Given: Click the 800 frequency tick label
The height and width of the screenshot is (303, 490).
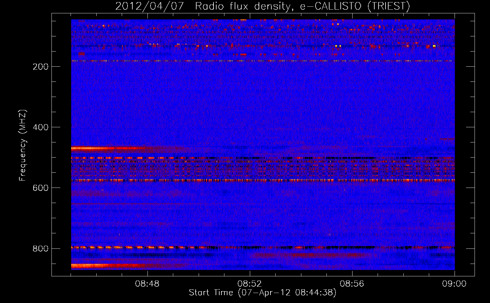Looking at the screenshot, I should pos(41,248).
